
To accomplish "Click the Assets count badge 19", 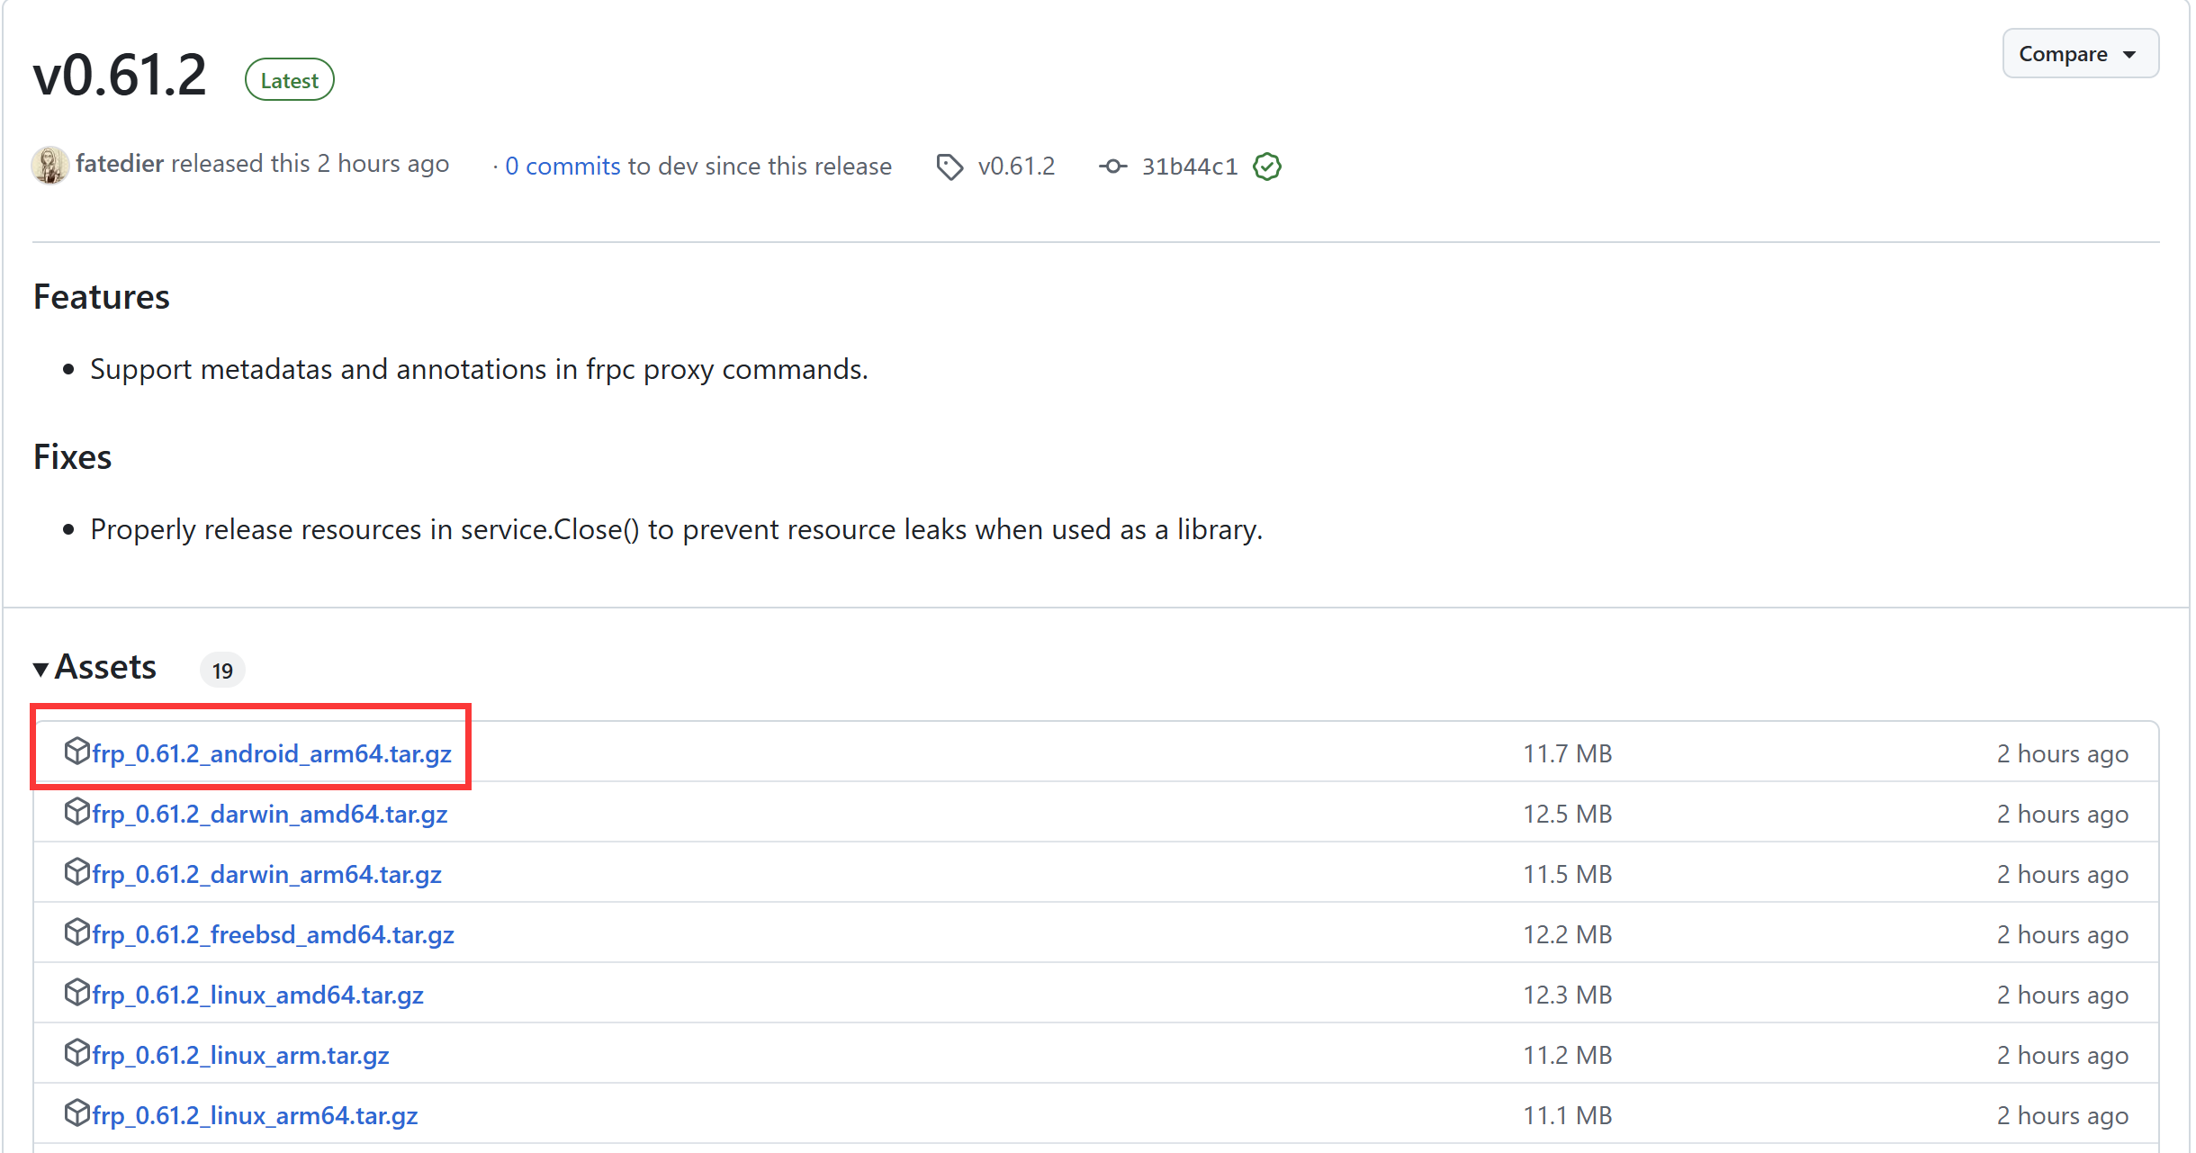I will click(222, 671).
